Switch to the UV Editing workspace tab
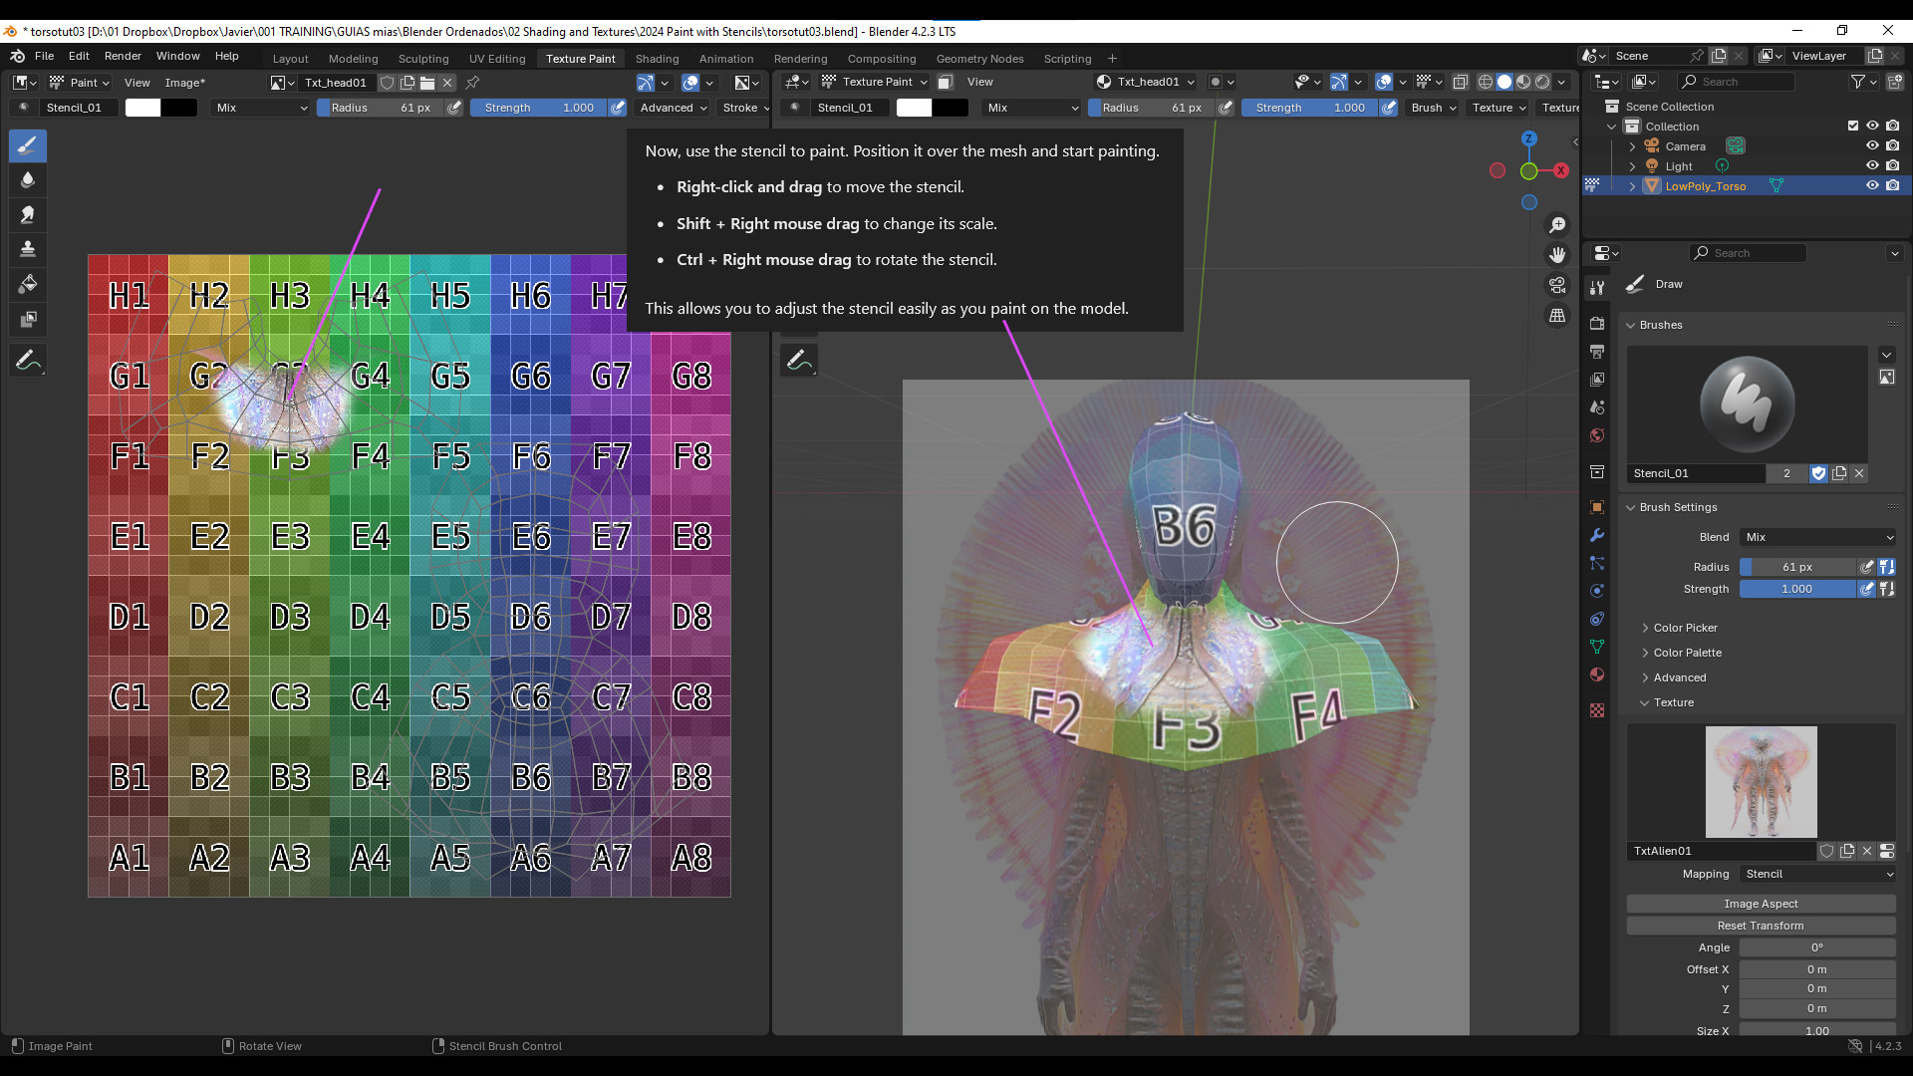Screen dimensions: 1913x1076 pos(497,59)
